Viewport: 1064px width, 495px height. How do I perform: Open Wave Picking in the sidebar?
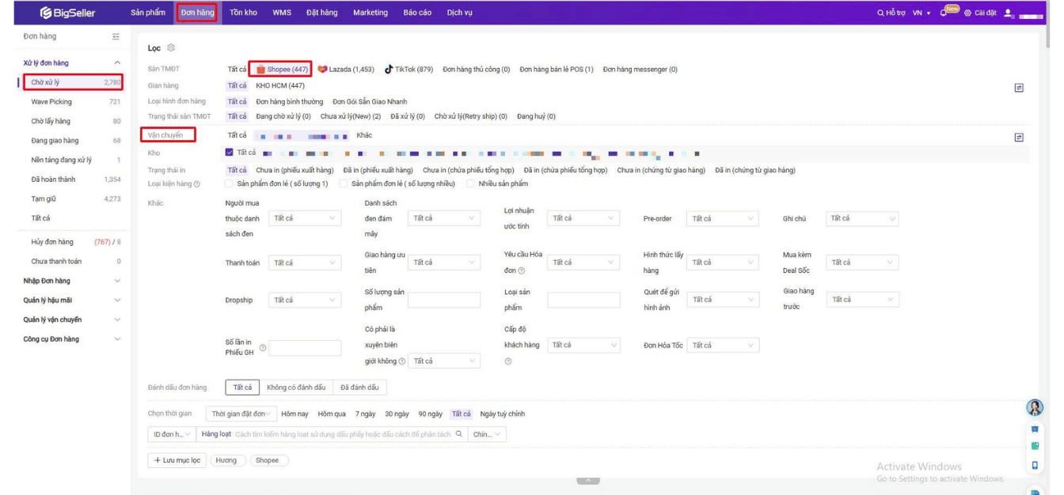(x=51, y=102)
